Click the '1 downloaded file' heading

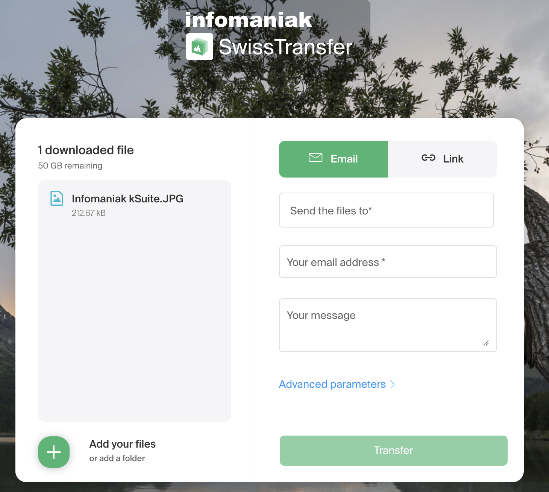(86, 150)
